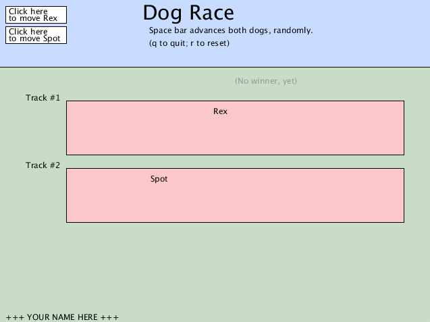Screen dimensions: 430x322
Task: Click the space bar instruction text
Action: [x=230, y=31]
